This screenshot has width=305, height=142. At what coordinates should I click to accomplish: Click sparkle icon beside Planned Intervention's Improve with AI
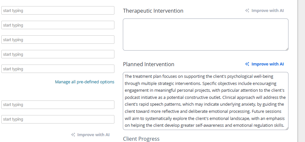click(x=247, y=64)
